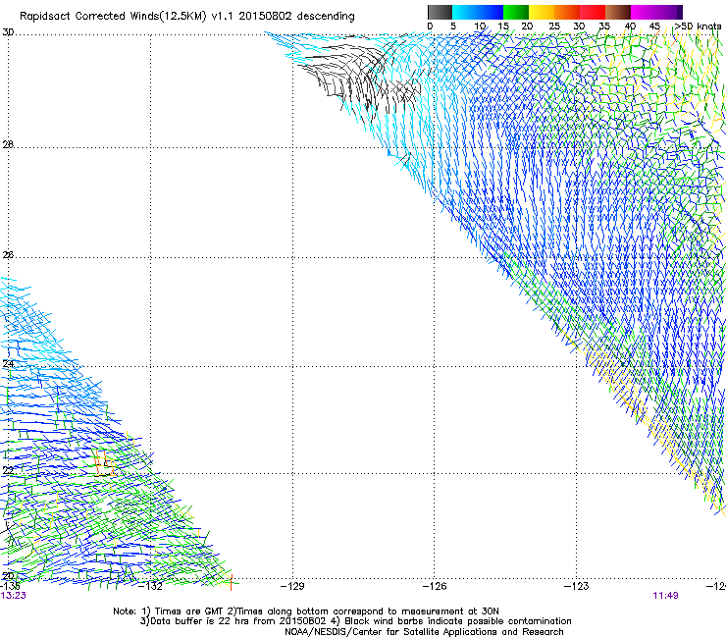Click the '40' label under the color scale
The height and width of the screenshot is (638, 726).
630,27
